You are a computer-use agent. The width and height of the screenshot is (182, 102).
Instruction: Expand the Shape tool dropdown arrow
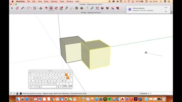[37, 8]
